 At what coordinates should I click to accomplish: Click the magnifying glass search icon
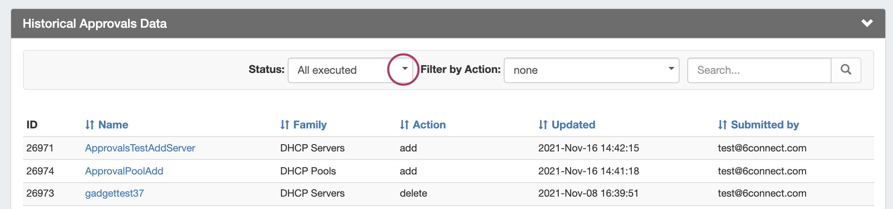pyautogui.click(x=846, y=70)
